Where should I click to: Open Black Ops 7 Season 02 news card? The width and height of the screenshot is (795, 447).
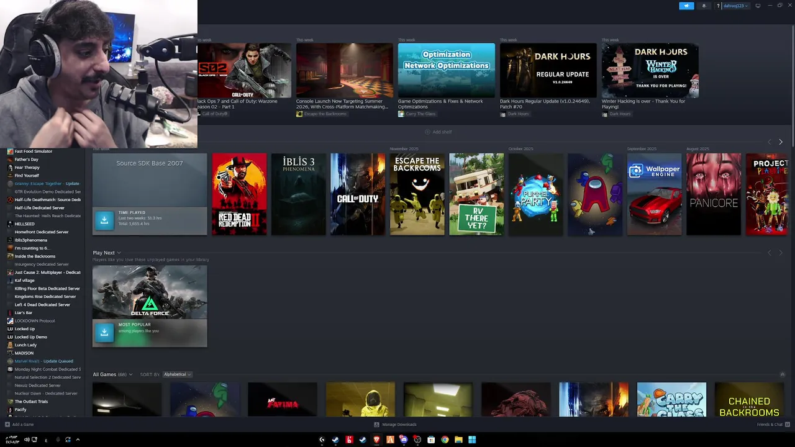click(244, 70)
